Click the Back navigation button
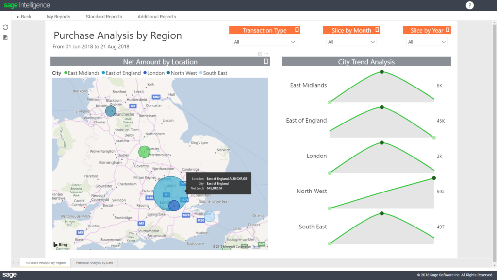Viewport: 497px width, 280px height. 23,16
